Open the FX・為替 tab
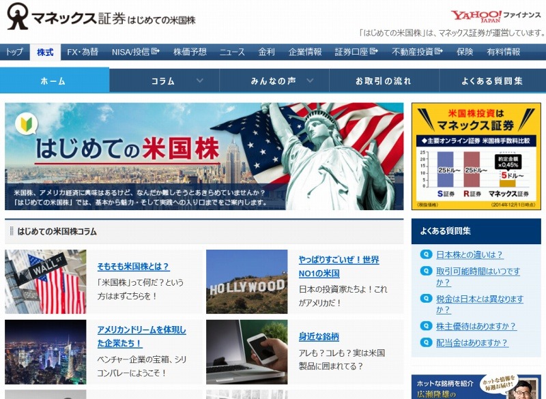This screenshot has height=399, width=546. coord(83,52)
